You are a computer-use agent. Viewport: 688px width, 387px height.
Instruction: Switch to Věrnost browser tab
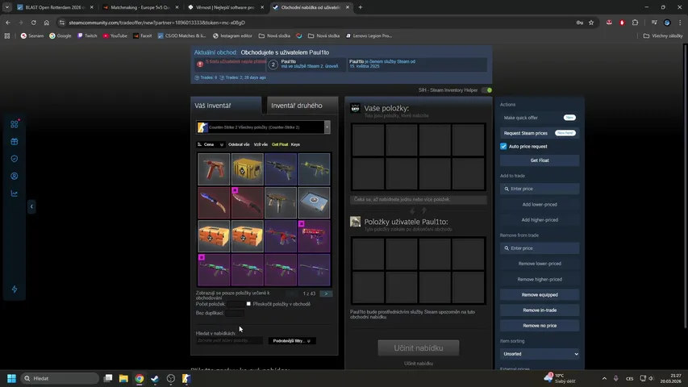[x=226, y=7]
